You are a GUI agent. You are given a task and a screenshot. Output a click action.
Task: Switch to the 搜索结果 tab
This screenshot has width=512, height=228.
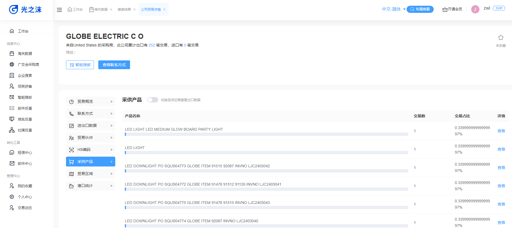[124, 10]
